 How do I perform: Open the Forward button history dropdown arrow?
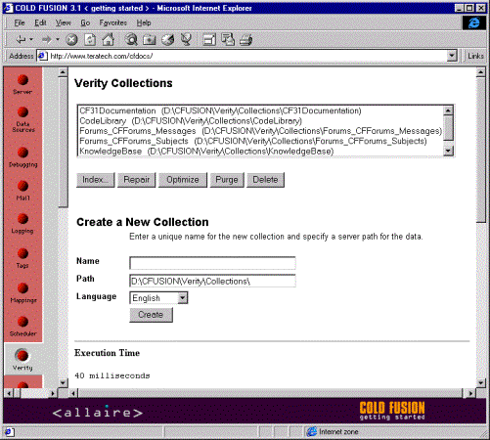58,40
